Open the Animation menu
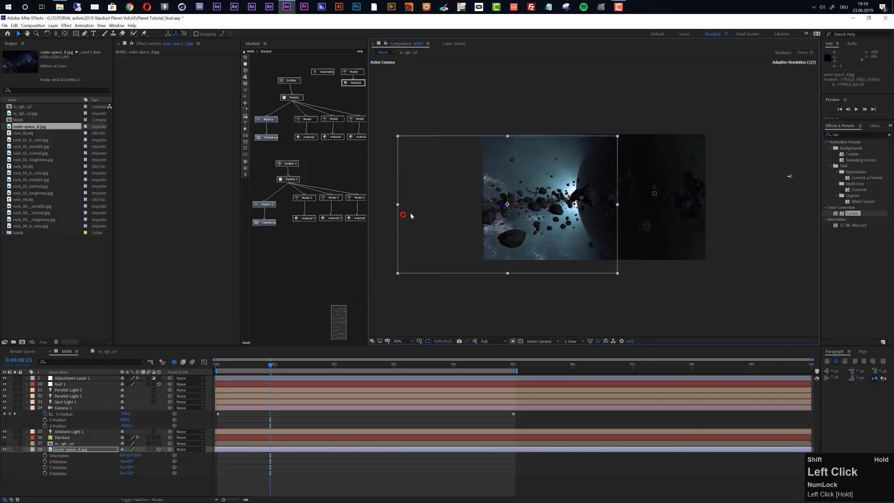 click(x=84, y=26)
